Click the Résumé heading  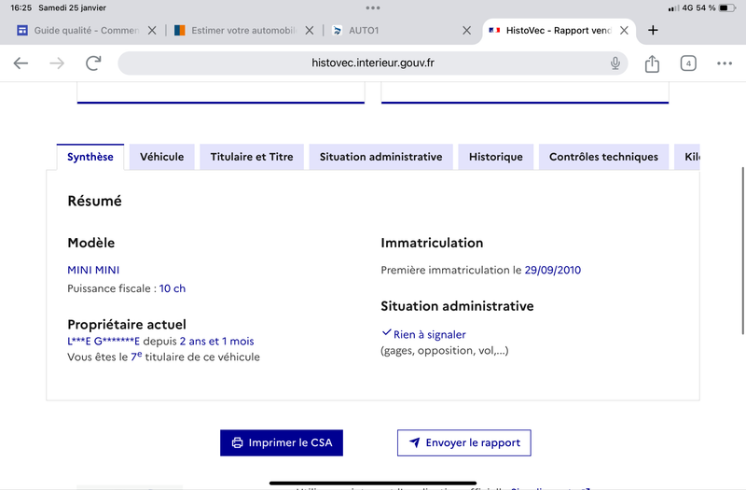pos(94,201)
